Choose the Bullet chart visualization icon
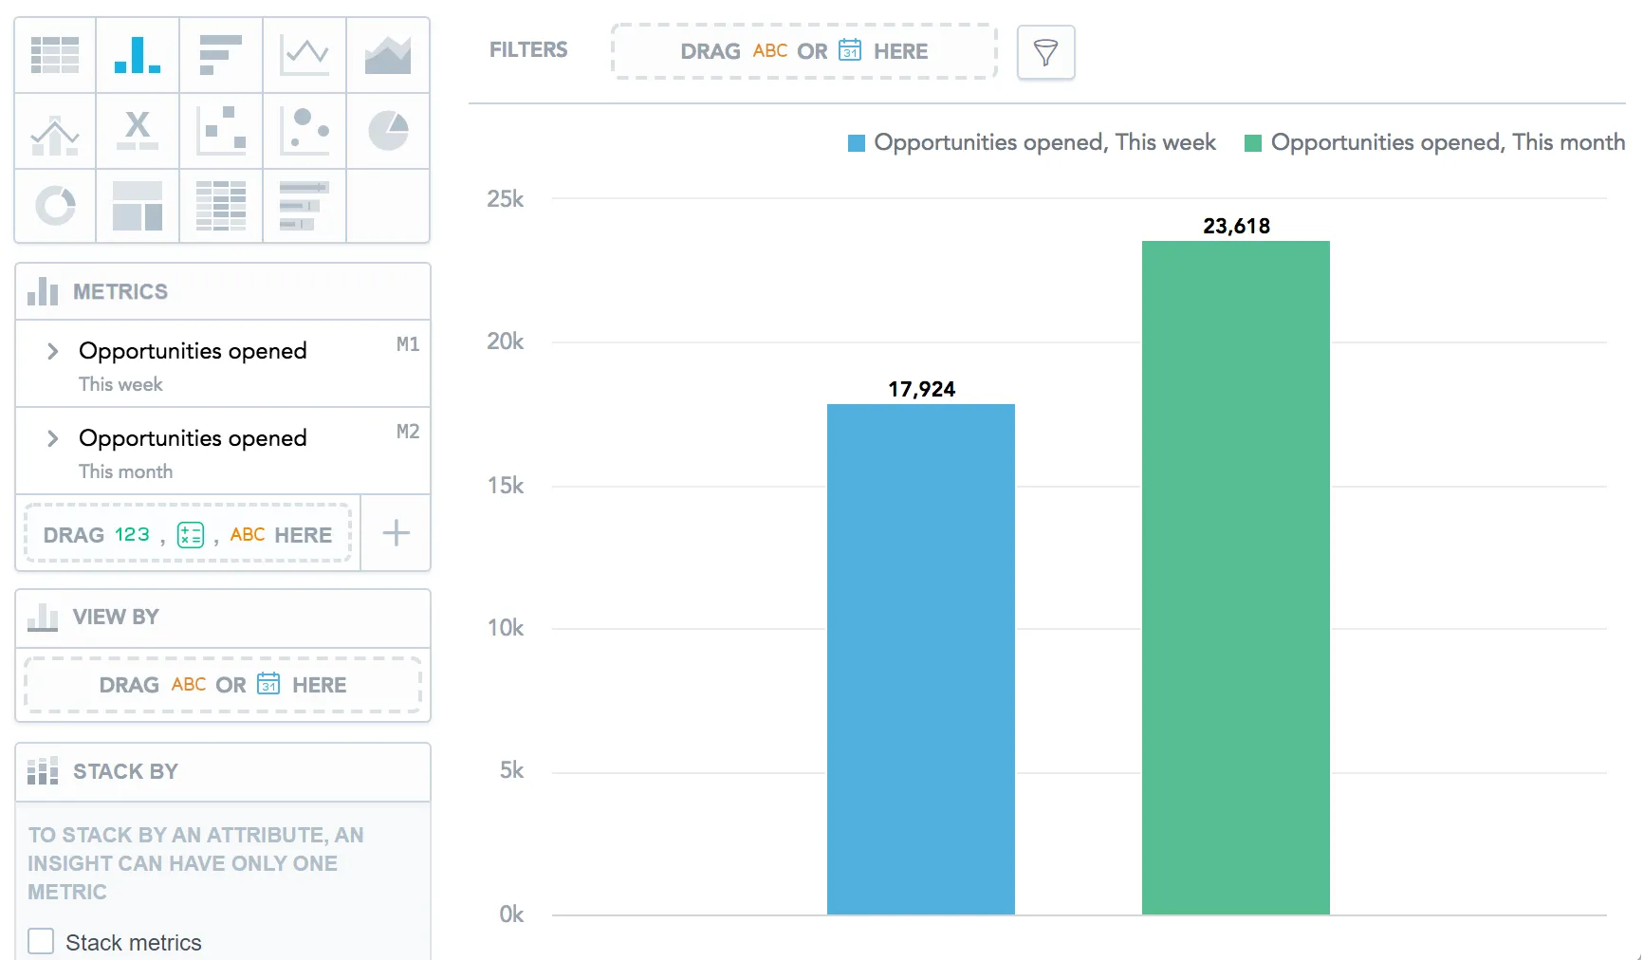 [305, 206]
